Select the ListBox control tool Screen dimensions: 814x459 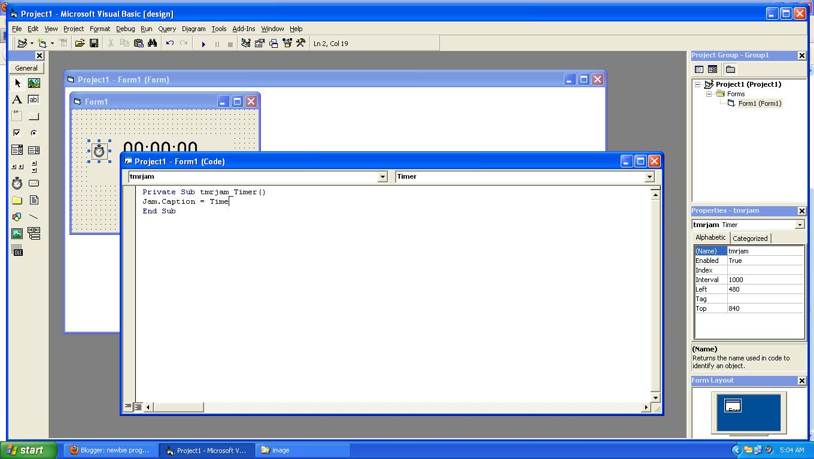[34, 150]
